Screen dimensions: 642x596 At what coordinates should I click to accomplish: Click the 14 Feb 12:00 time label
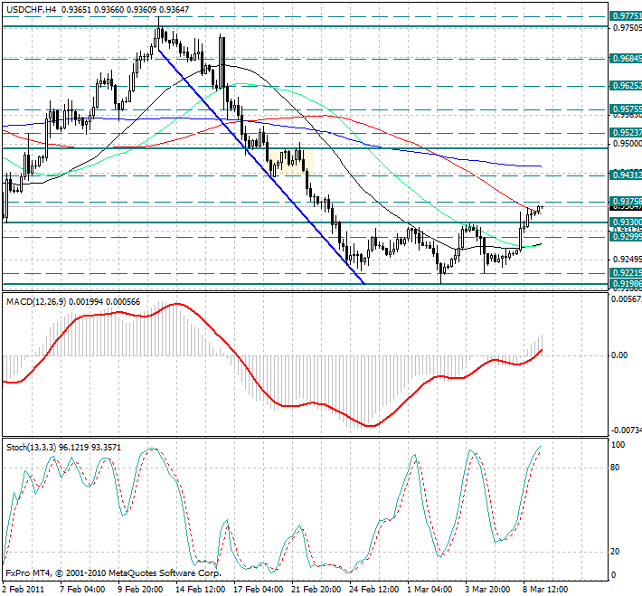click(x=200, y=589)
